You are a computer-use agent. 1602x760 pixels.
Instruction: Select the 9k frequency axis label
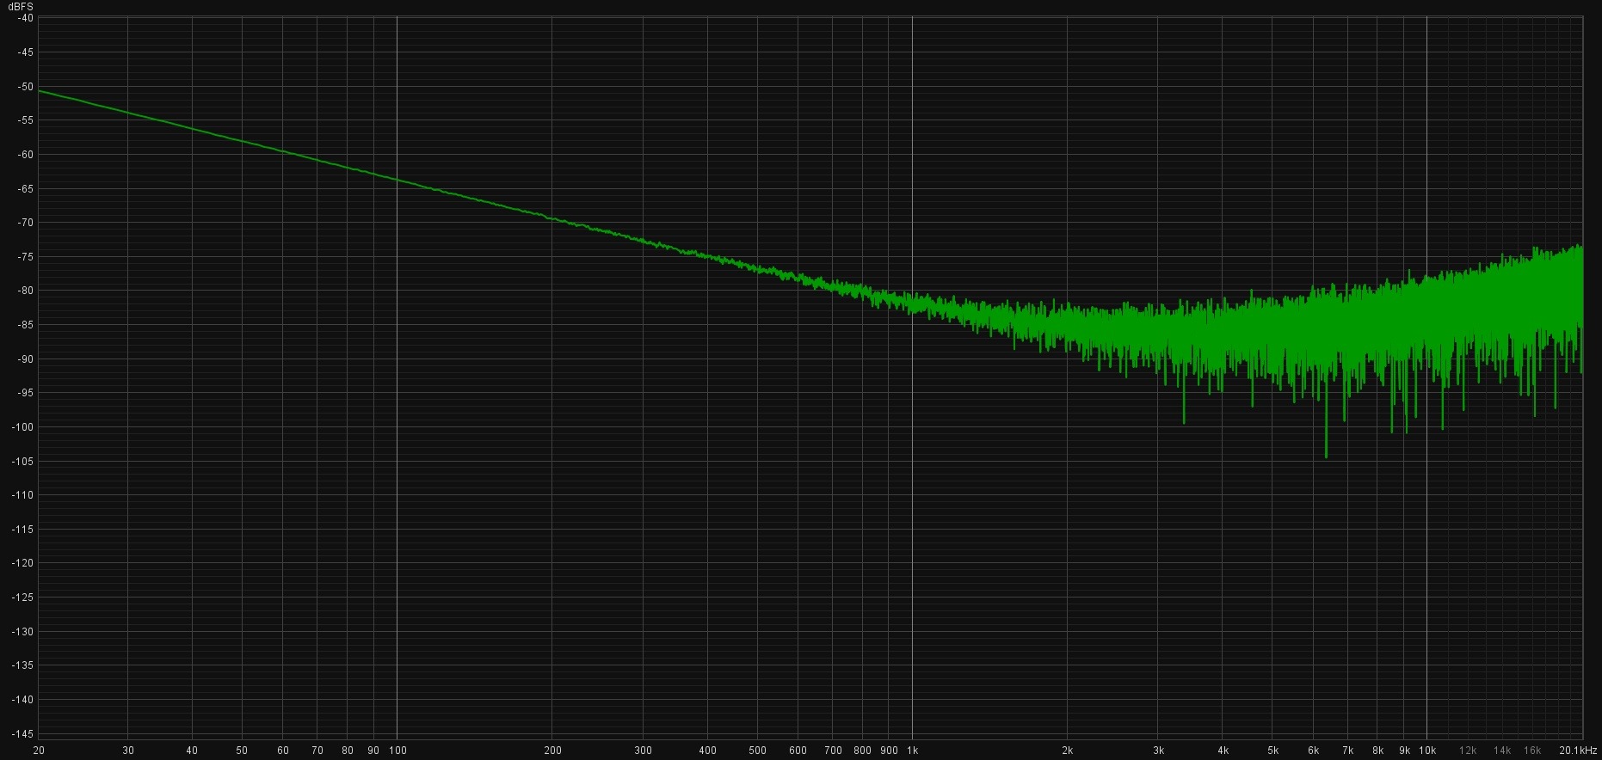[1405, 751]
